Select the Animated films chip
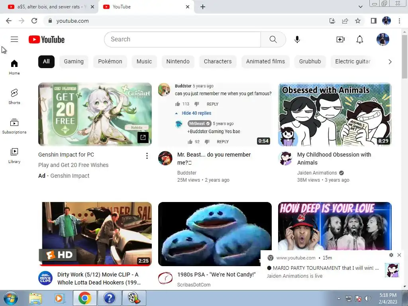The height and width of the screenshot is (306, 408). (x=265, y=62)
